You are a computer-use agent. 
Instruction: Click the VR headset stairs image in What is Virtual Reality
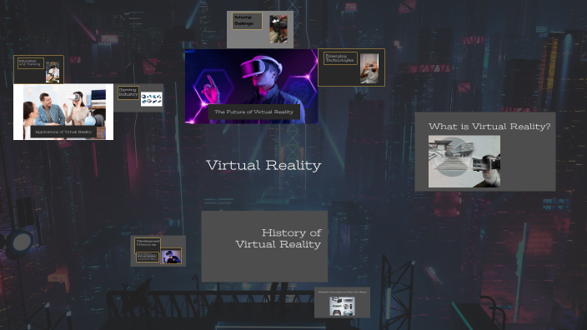click(x=464, y=162)
